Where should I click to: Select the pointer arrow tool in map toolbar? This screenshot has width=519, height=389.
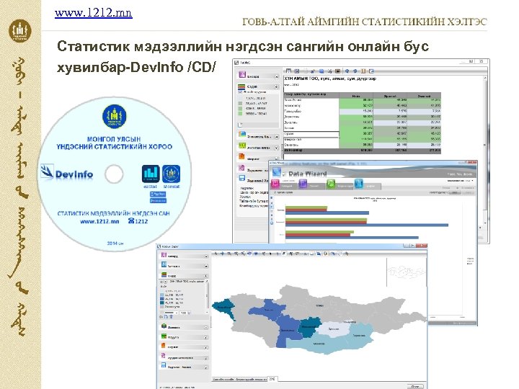pyautogui.click(x=216, y=254)
